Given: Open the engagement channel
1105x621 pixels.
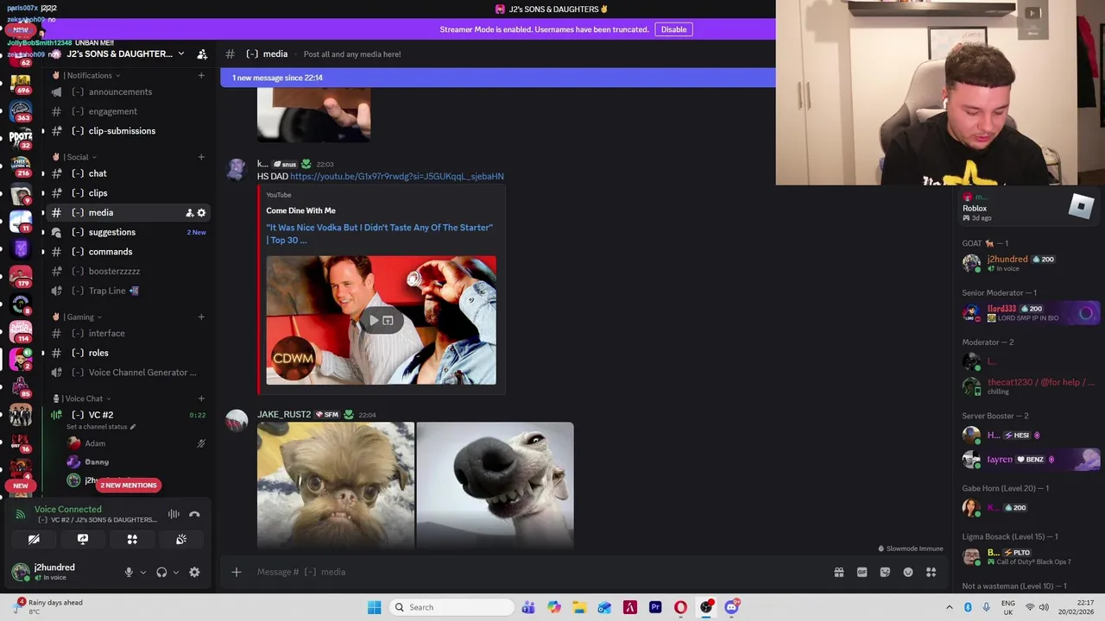Looking at the screenshot, I should point(128,111).
